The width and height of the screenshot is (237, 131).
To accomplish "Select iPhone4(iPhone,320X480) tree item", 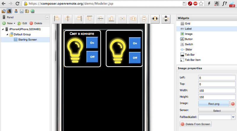I will (x=25, y=29).
